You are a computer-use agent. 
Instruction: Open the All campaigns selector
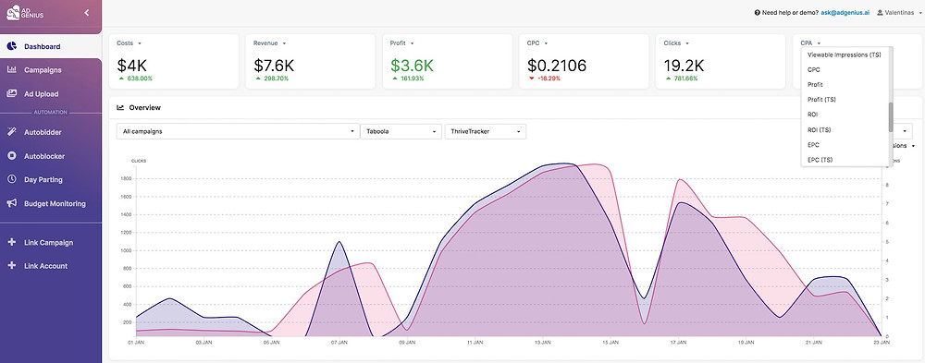click(x=239, y=131)
